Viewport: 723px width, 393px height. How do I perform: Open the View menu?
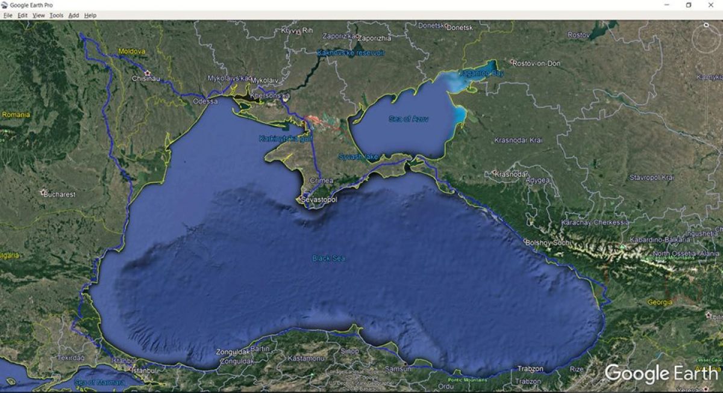pos(39,15)
